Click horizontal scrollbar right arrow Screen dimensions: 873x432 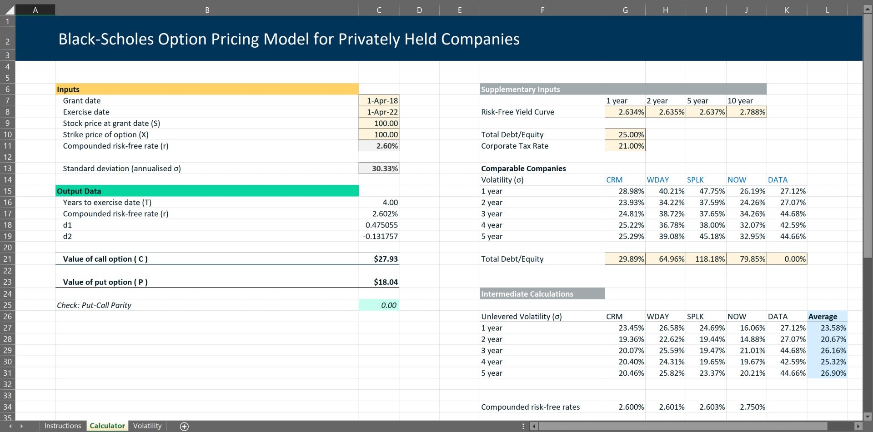click(858, 426)
